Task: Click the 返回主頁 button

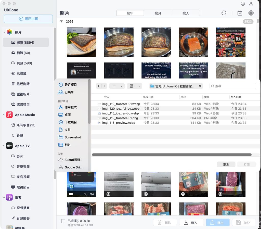Action: click(28, 19)
